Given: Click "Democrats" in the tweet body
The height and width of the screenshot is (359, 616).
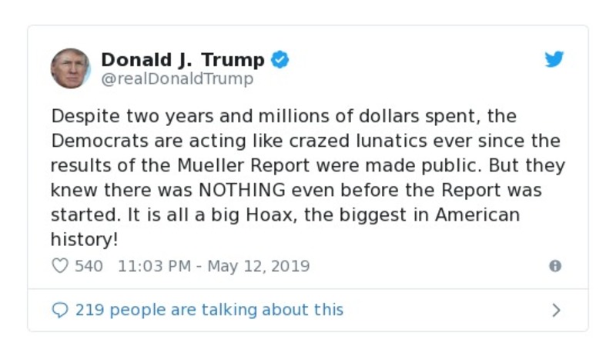Looking at the screenshot, I should coord(96,141).
